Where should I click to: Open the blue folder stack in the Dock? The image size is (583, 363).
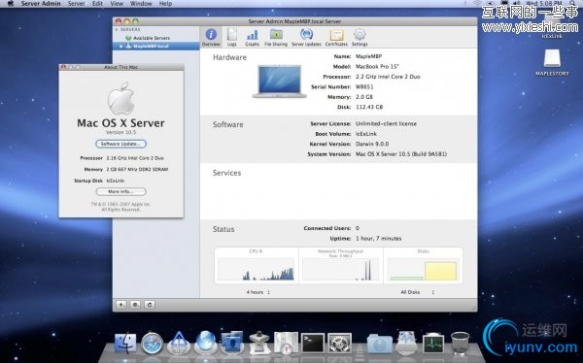point(379,344)
